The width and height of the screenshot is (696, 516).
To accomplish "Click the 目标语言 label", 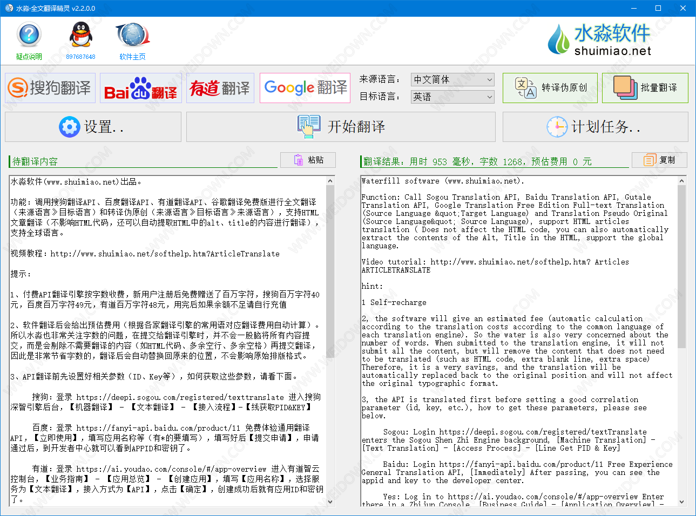I will coord(380,97).
